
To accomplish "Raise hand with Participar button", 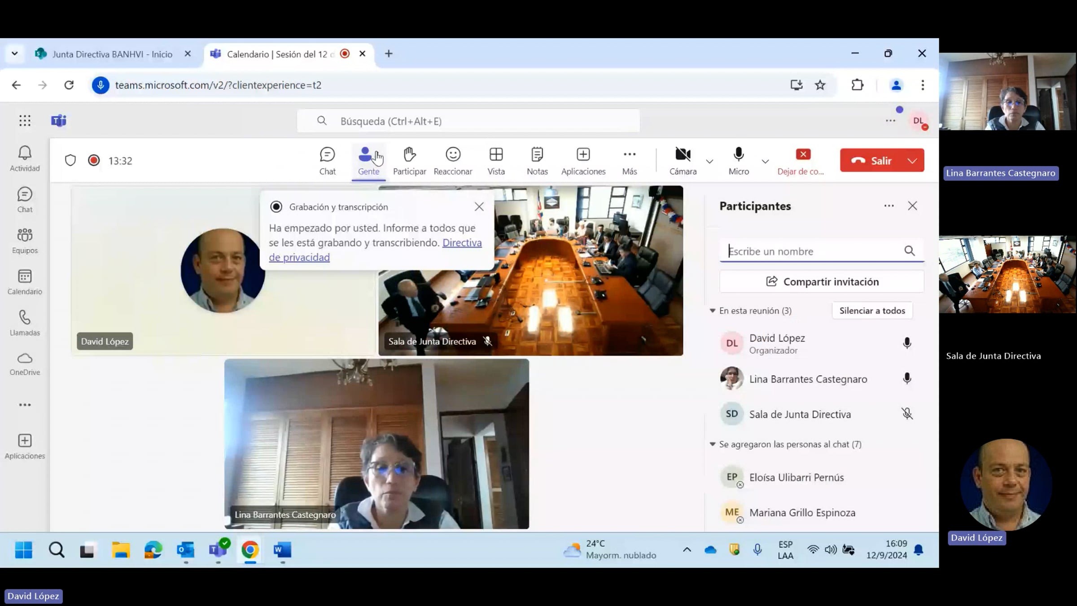I will [x=409, y=161].
